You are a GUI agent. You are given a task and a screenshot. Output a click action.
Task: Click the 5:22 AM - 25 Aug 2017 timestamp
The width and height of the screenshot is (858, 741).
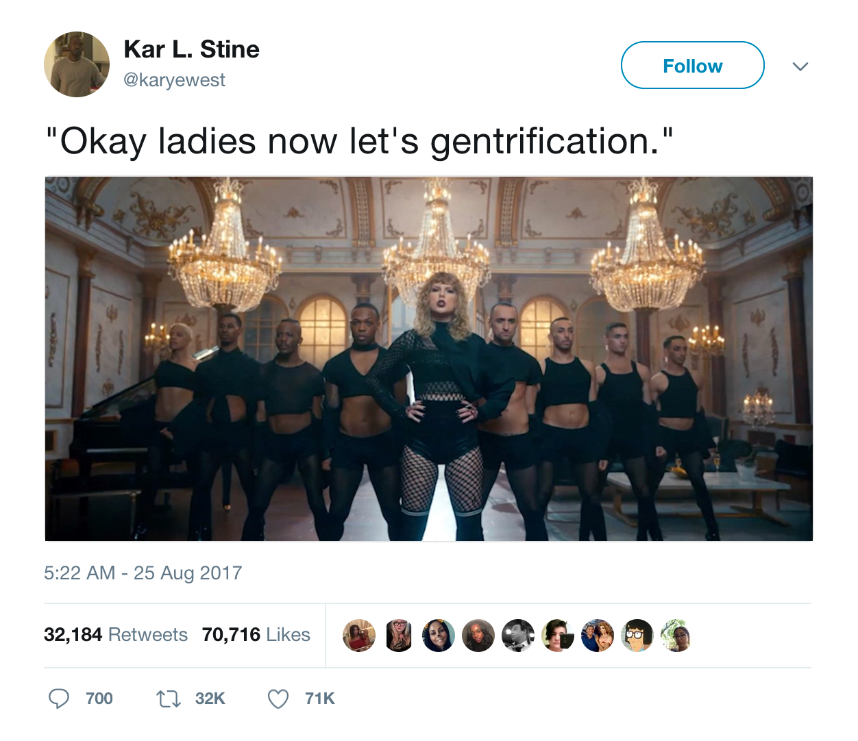pos(143,573)
